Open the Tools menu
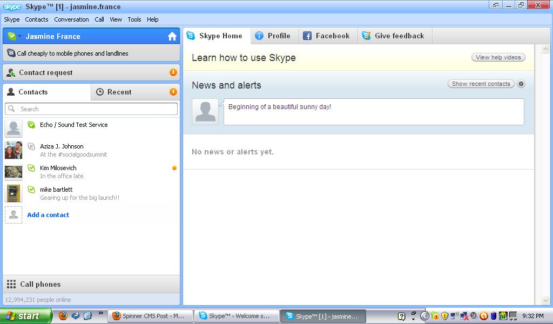 tap(134, 19)
